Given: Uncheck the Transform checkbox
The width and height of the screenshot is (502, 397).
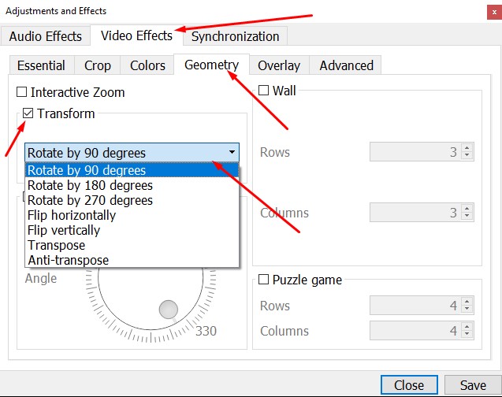Looking at the screenshot, I should click(x=28, y=113).
